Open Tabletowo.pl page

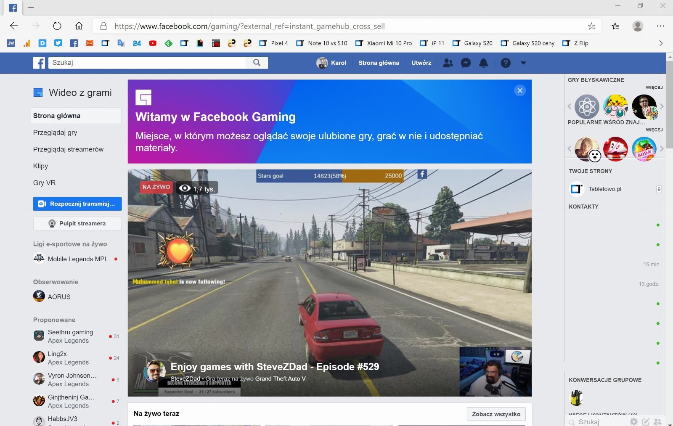[x=615, y=189]
